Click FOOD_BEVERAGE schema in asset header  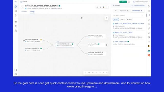(x=55, y=8)
